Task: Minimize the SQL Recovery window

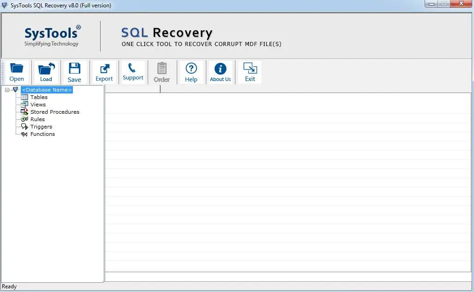Action: click(x=432, y=4)
